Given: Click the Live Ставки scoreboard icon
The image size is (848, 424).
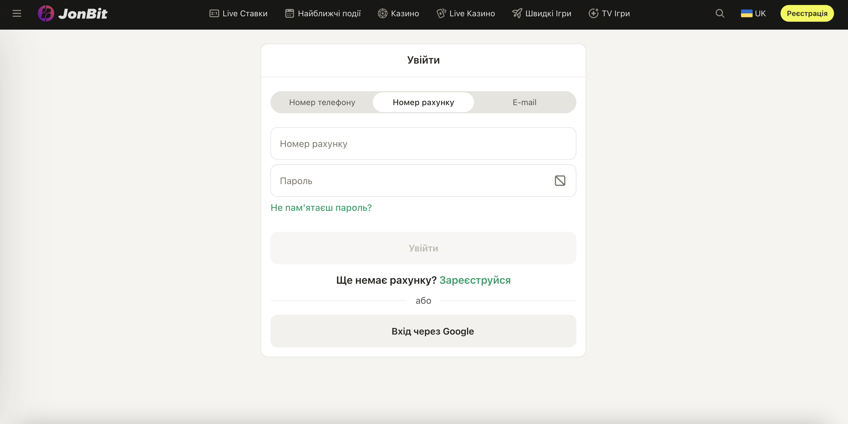Looking at the screenshot, I should click(x=214, y=13).
